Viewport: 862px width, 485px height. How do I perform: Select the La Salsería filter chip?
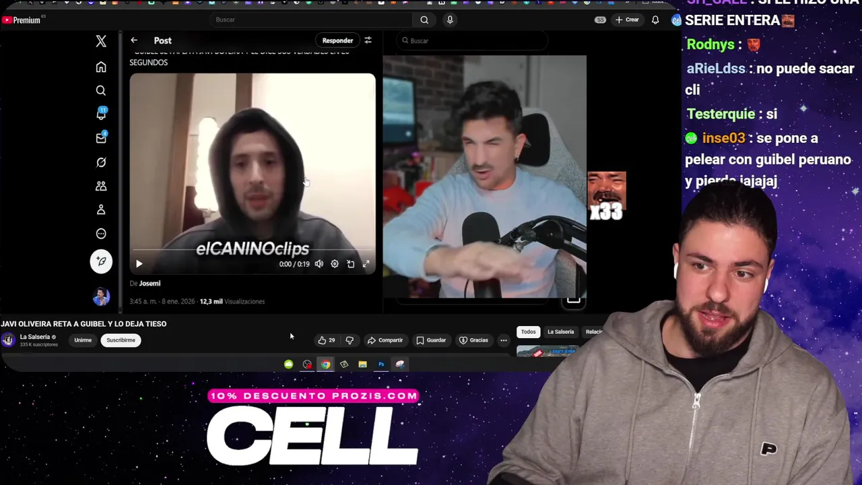[x=560, y=331]
